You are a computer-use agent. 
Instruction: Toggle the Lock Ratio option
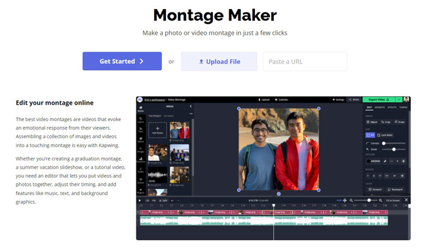(x=385, y=135)
